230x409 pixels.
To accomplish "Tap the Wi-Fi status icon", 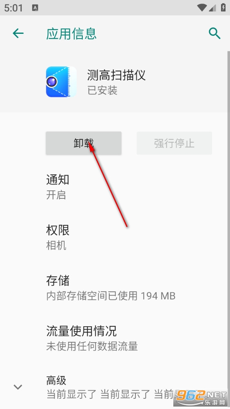I will (x=201, y=8).
